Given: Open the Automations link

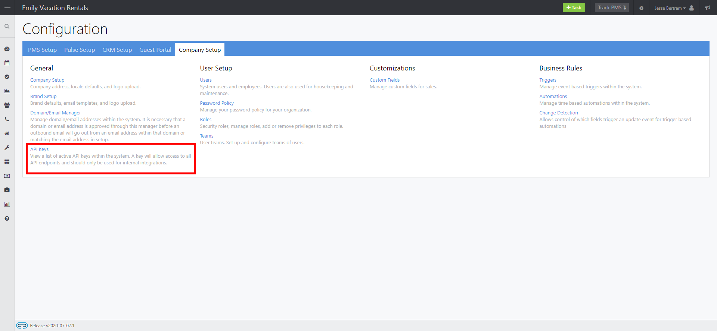Looking at the screenshot, I should click(553, 96).
